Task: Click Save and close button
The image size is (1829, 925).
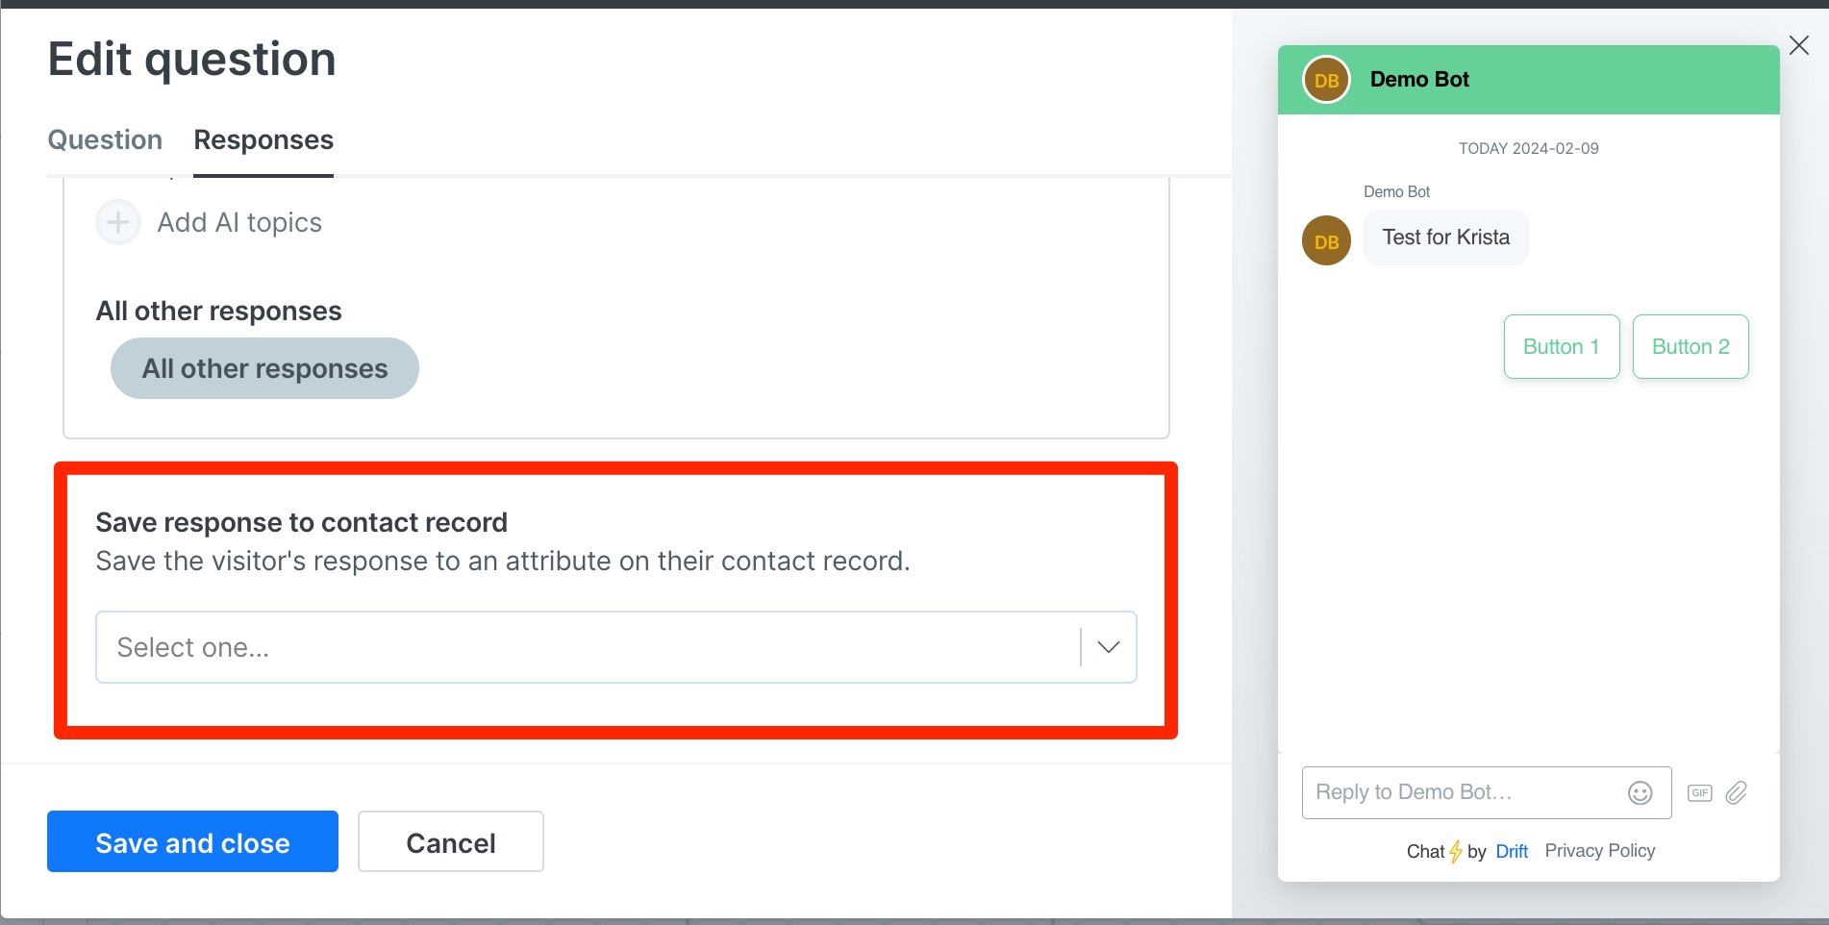Action: (192, 841)
